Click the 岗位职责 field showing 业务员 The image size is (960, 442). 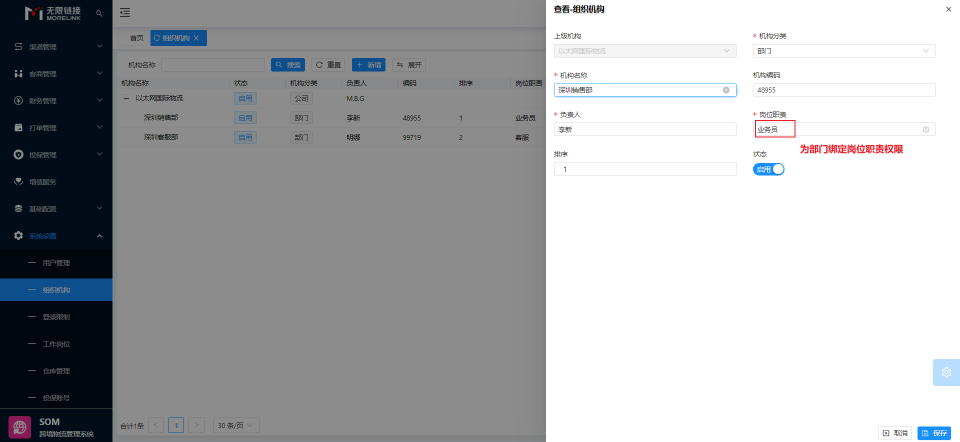tap(844, 129)
